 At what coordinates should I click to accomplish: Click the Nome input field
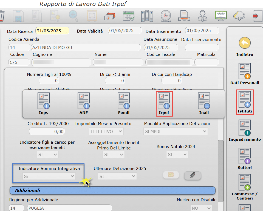pyautogui.click(x=118, y=62)
